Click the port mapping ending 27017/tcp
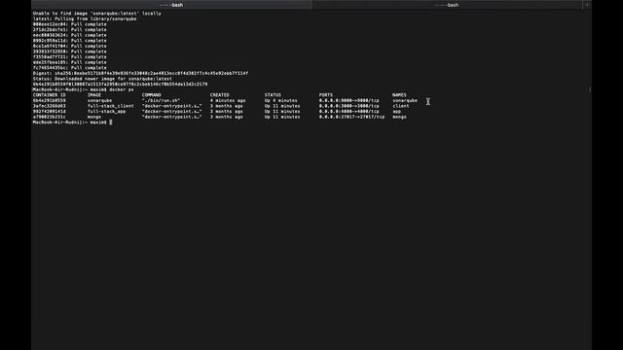The height and width of the screenshot is (350, 623). tap(351, 117)
